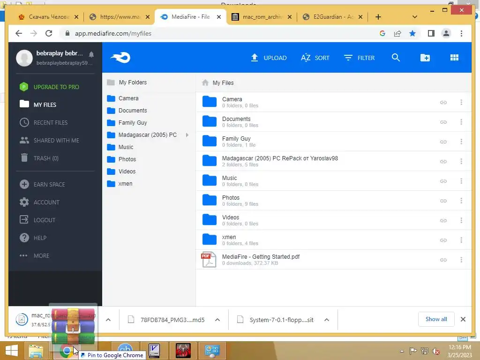Go back to previous page
Viewport: 480px width, 360px height.
point(19,33)
